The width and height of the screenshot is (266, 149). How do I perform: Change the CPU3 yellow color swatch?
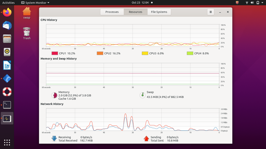(145, 53)
